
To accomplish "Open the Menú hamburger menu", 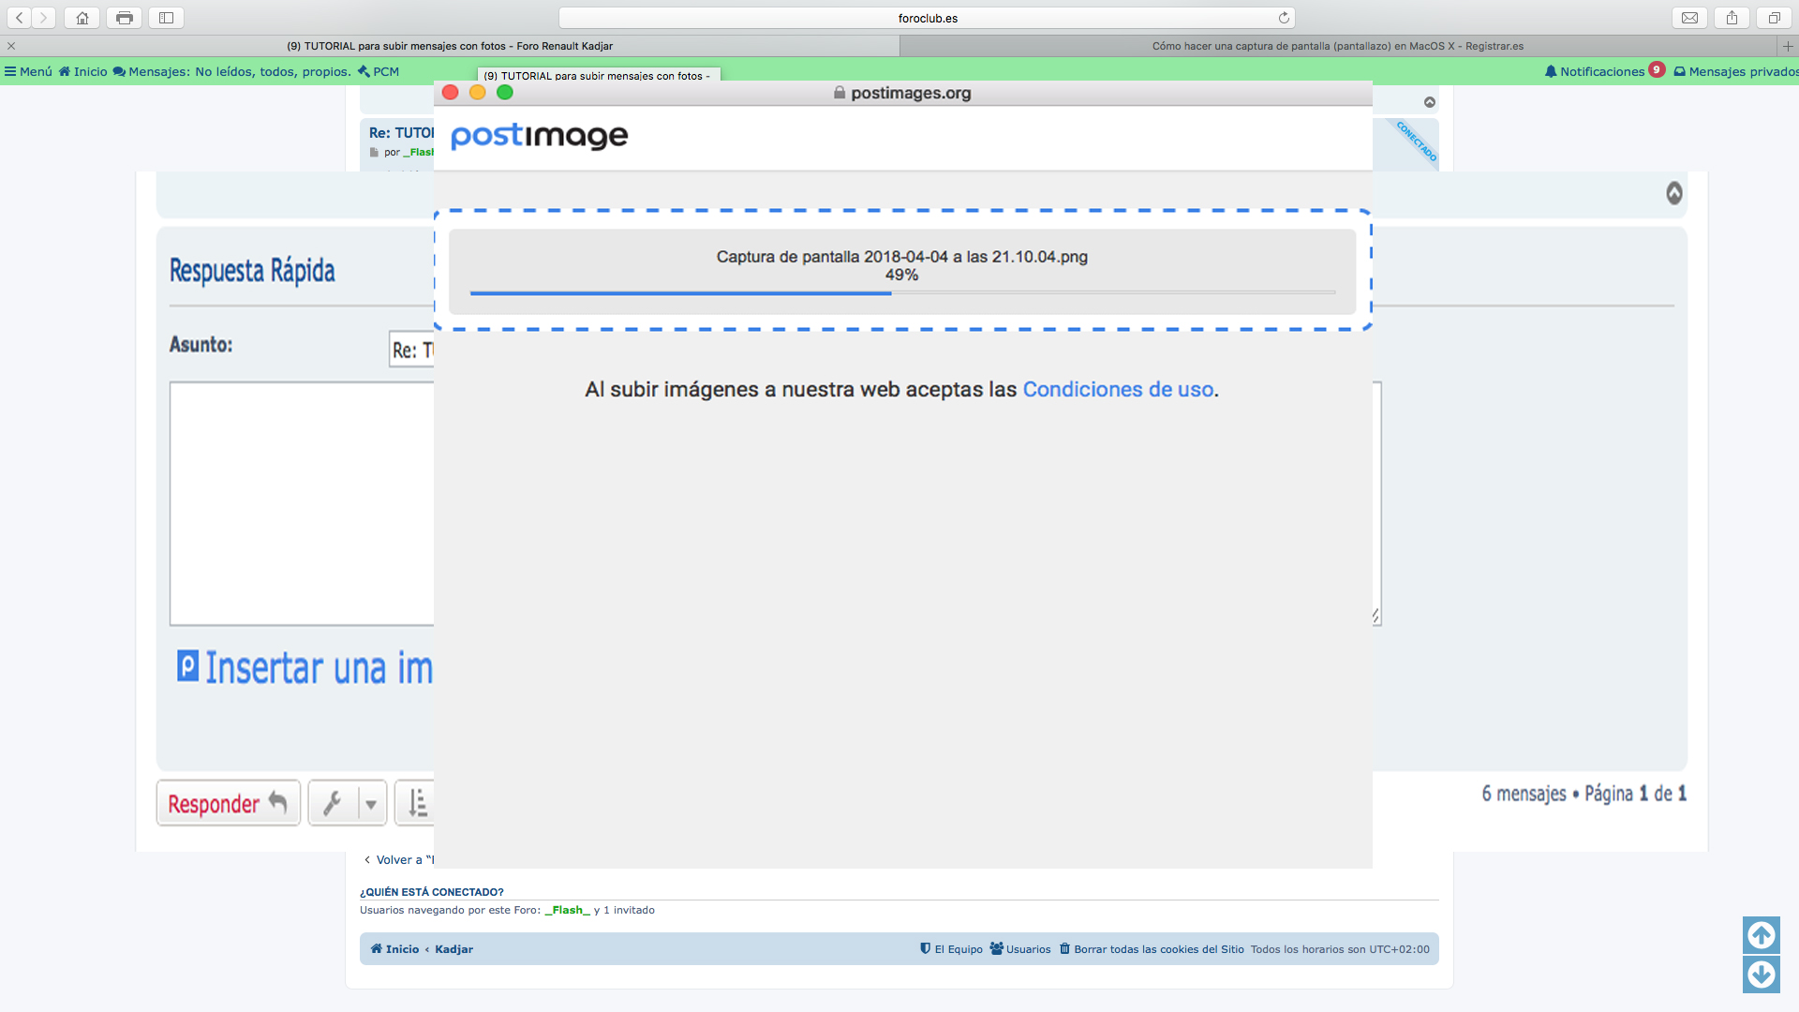I will click(28, 71).
